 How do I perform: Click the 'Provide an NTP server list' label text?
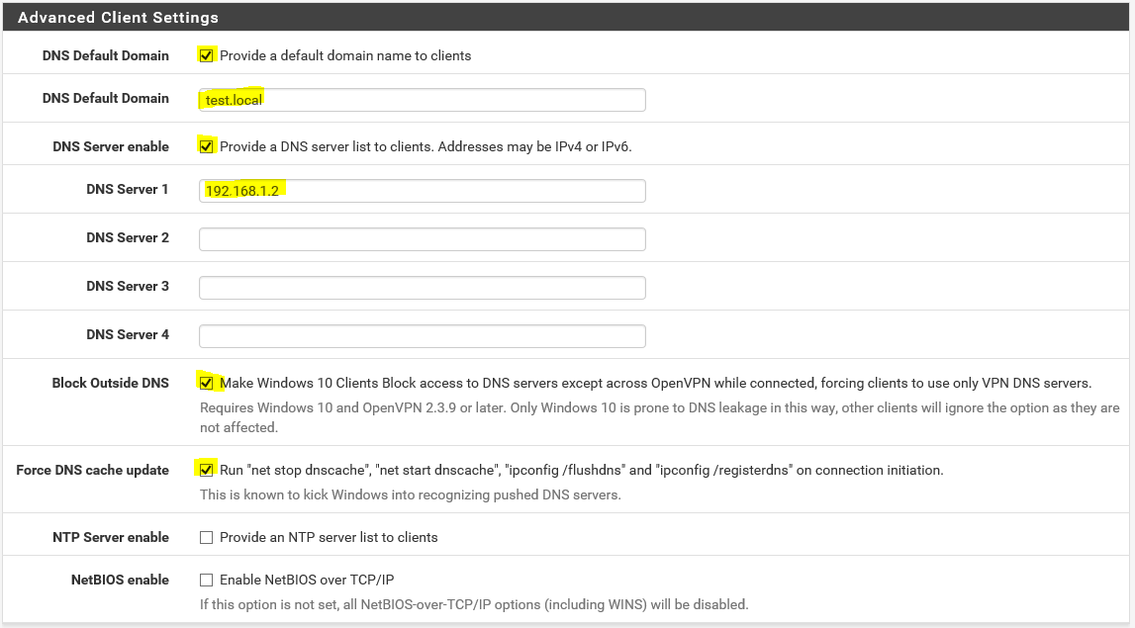(x=329, y=537)
